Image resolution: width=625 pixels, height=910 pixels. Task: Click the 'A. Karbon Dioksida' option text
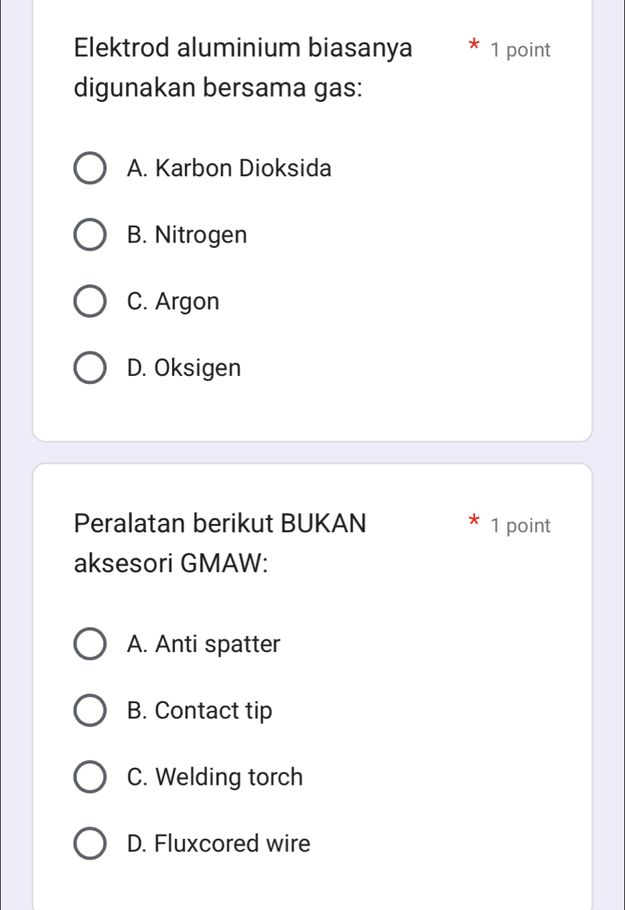pos(229,168)
